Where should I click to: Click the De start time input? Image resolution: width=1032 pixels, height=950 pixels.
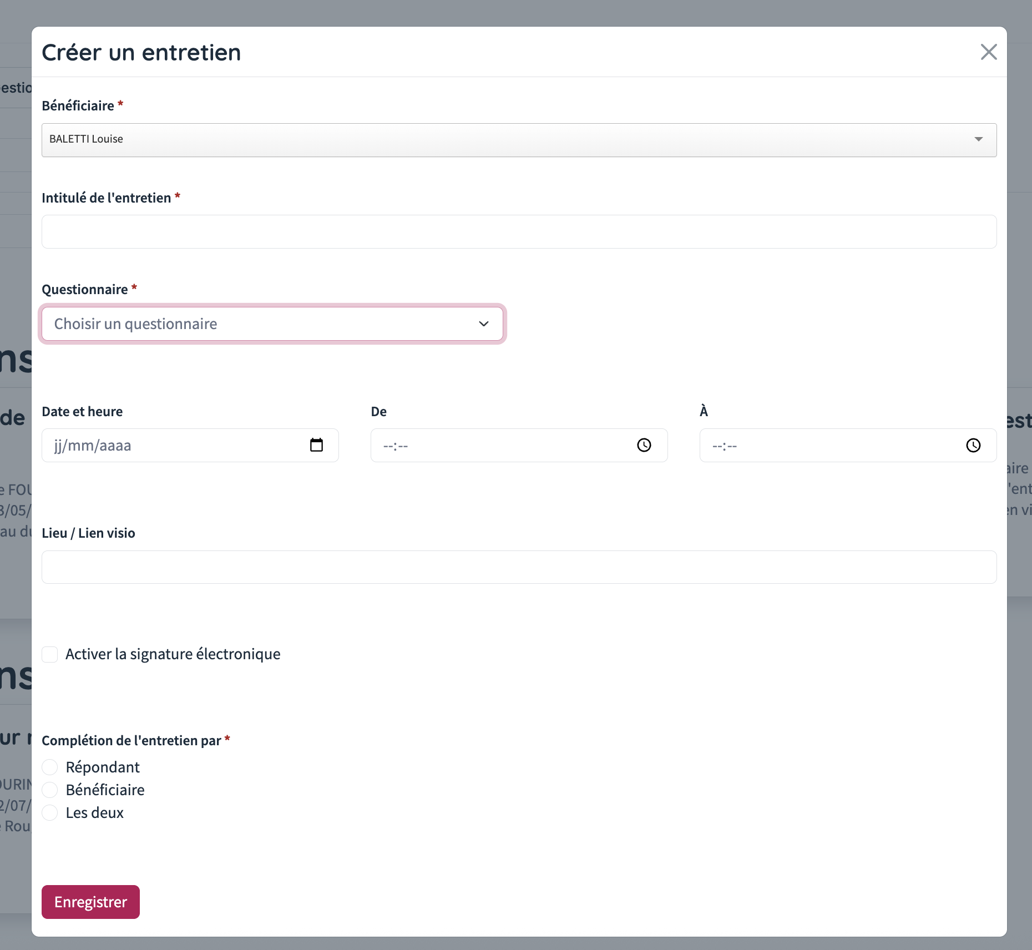pos(499,445)
